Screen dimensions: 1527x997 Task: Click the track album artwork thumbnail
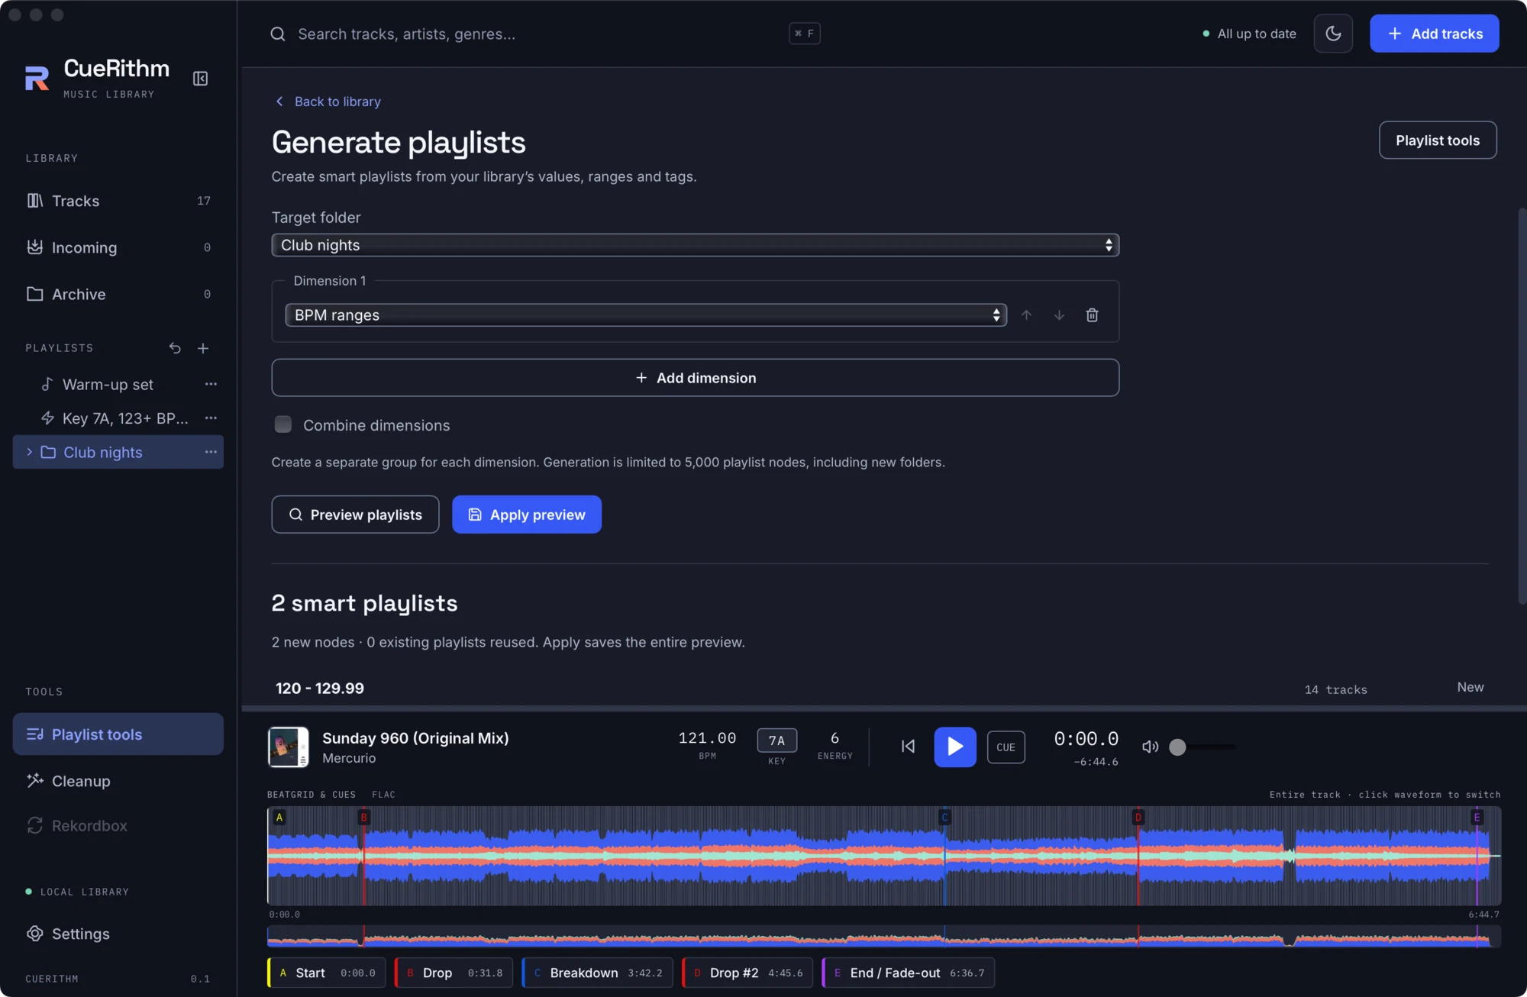coord(288,747)
